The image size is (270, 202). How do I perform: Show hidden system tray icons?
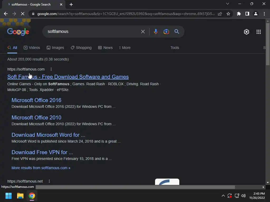(x=223, y=196)
